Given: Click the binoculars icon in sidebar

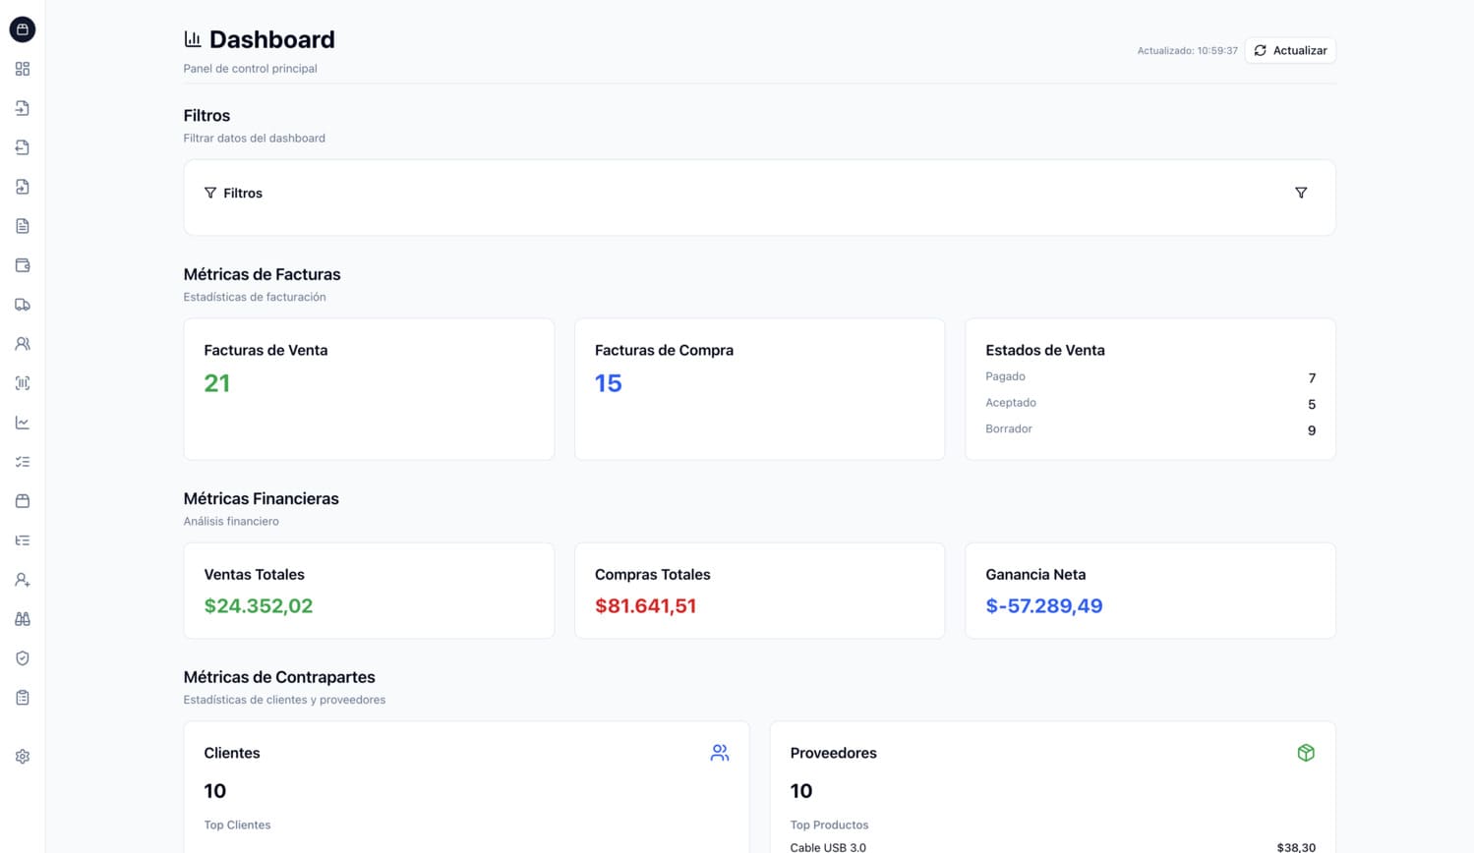Looking at the screenshot, I should point(23,619).
